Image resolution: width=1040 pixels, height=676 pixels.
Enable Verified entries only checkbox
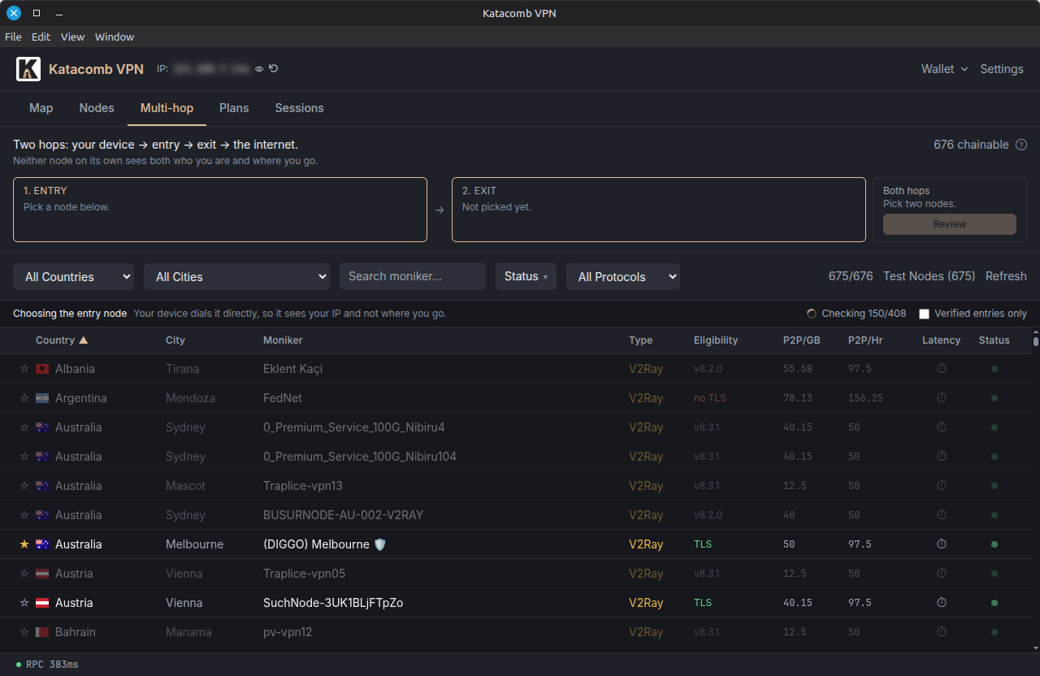click(x=924, y=314)
